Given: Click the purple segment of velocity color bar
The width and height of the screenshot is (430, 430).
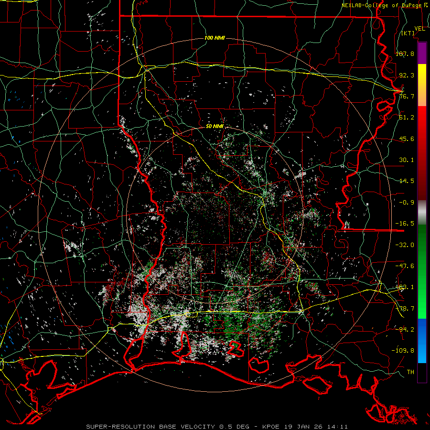Looking at the screenshot, I should tap(422, 54).
